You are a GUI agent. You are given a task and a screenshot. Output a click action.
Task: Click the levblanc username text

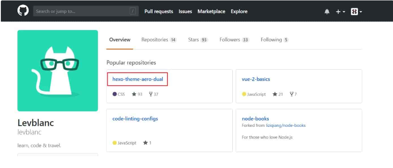click(29, 132)
